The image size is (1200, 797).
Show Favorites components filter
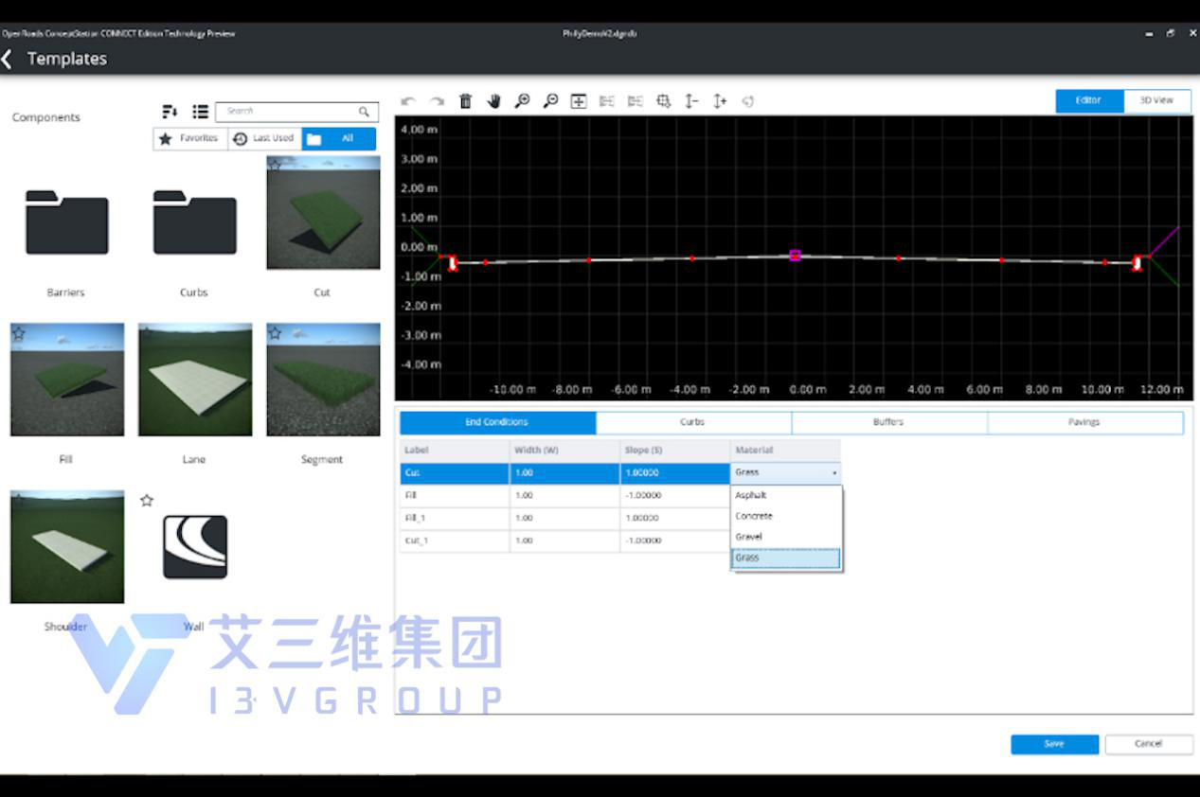[x=190, y=138]
